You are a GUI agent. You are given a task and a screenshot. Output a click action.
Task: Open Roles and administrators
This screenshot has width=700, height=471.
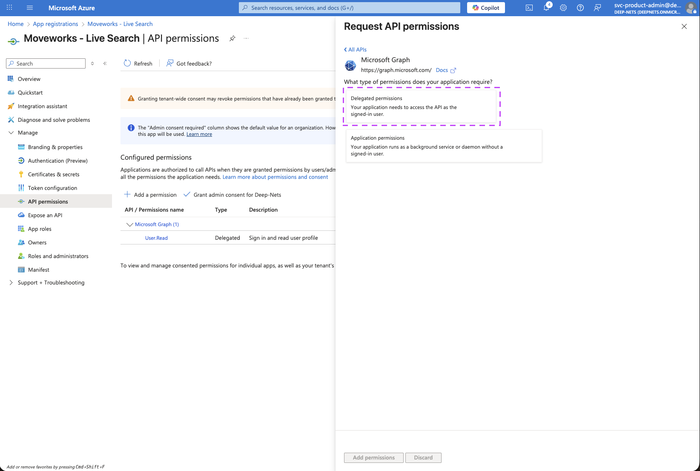pyautogui.click(x=58, y=256)
